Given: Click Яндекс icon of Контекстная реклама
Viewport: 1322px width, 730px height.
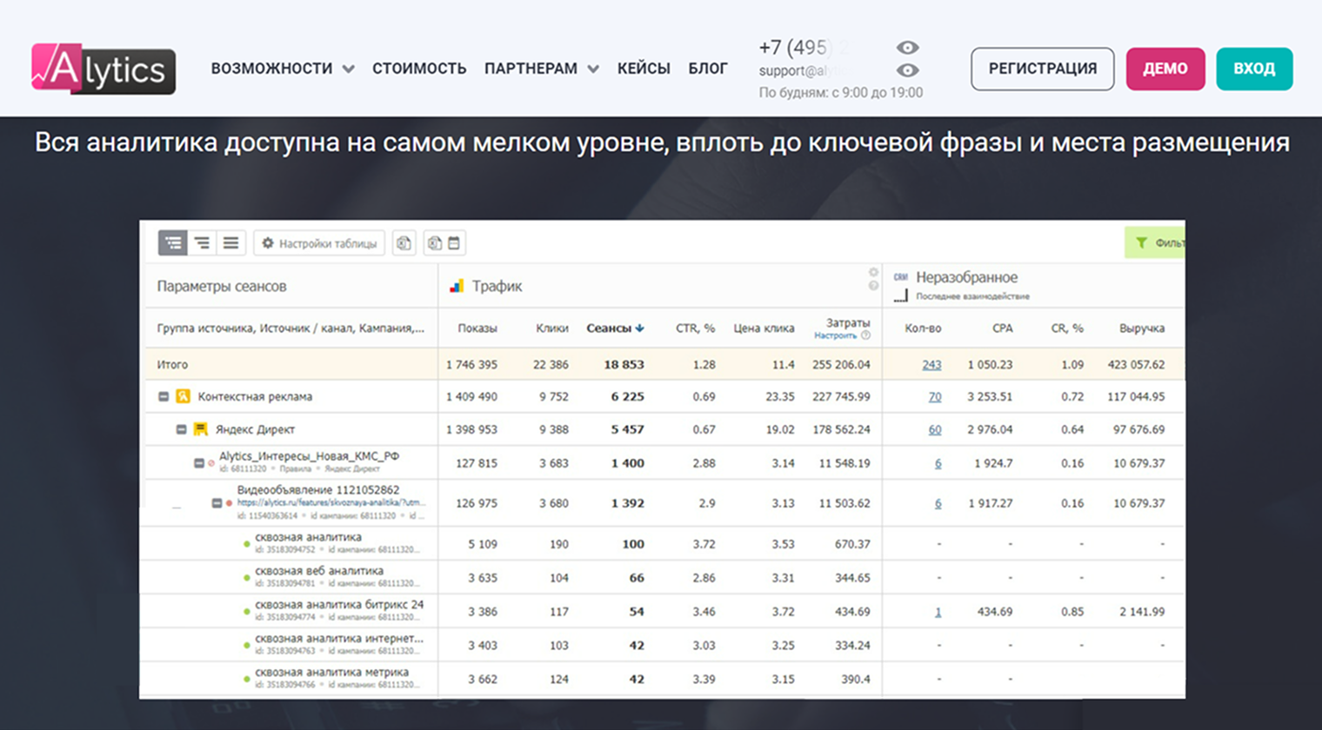Looking at the screenshot, I should (183, 396).
